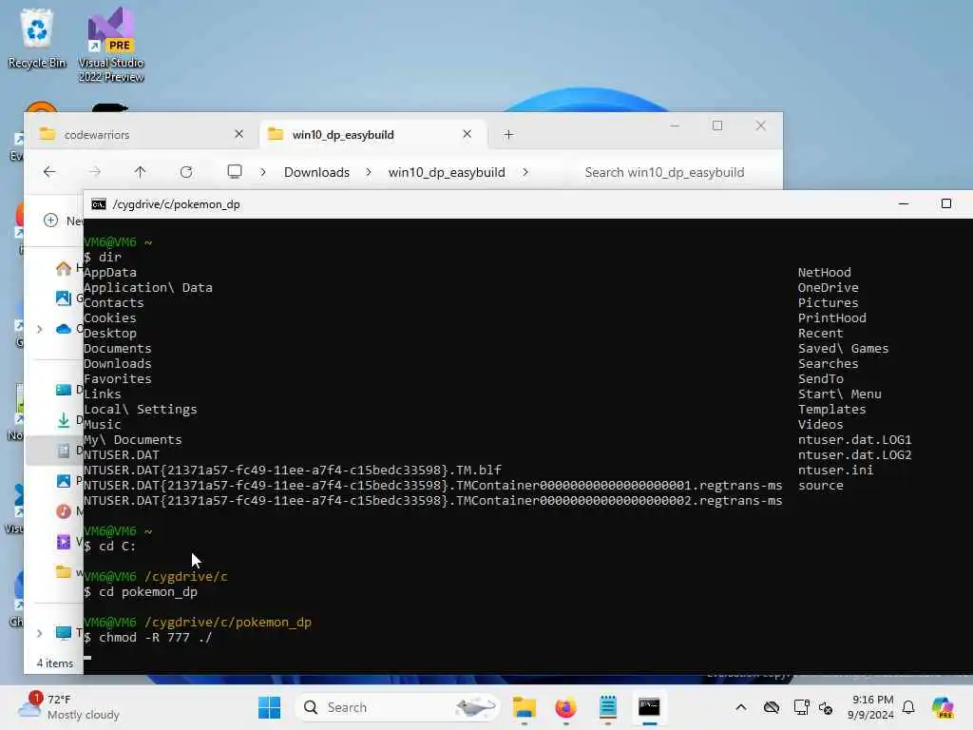The width and height of the screenshot is (973, 730).
Task: Open Pictures icon in navigation pane
Action: pyautogui.click(x=64, y=481)
